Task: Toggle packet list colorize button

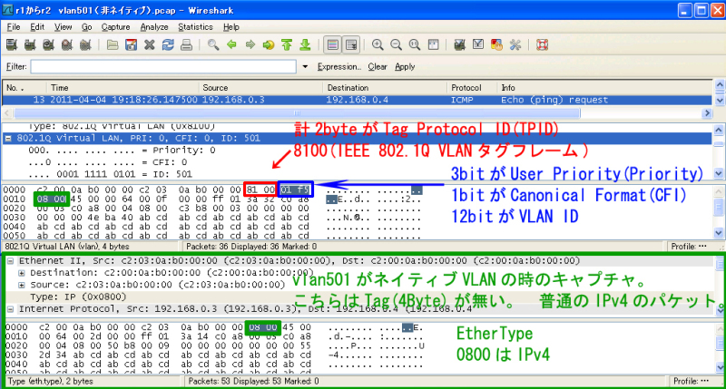Action: pos(333,44)
